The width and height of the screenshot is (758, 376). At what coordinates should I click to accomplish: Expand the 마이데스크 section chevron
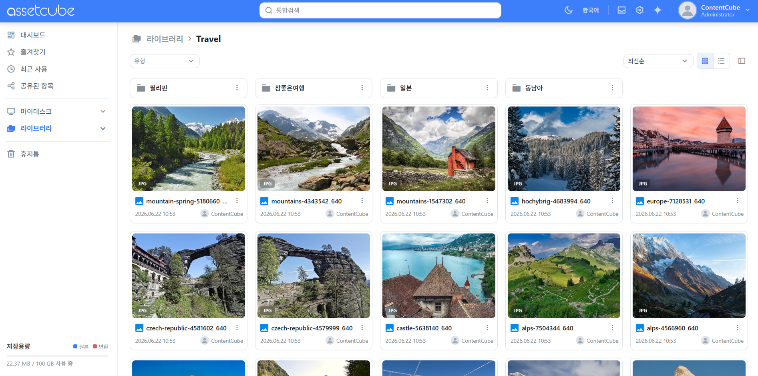click(103, 111)
